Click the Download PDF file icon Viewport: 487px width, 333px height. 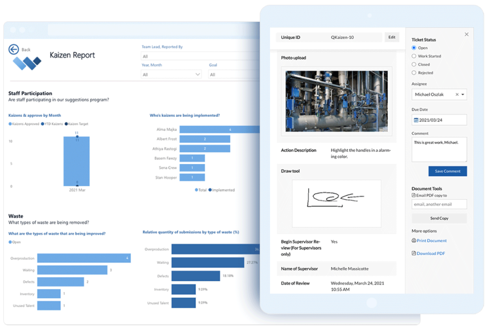[x=414, y=253]
